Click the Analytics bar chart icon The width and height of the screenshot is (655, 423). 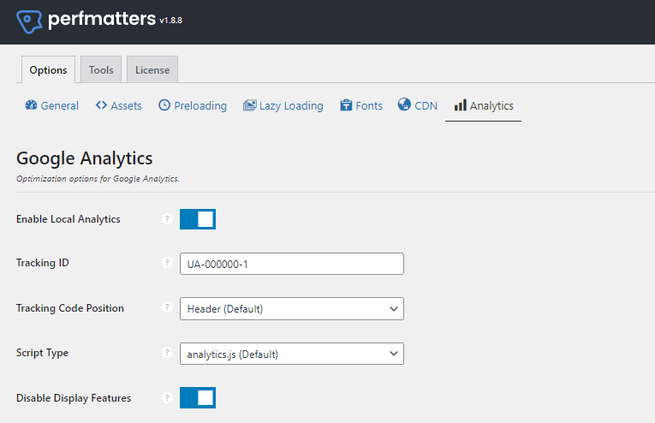pyautogui.click(x=461, y=105)
